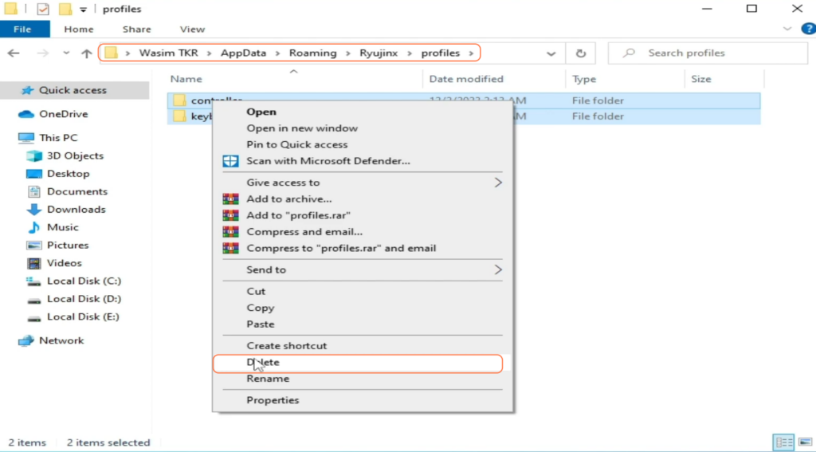Screen dimensions: 816x452
Task: Choose Rename from the context menu
Action: [363, 379]
